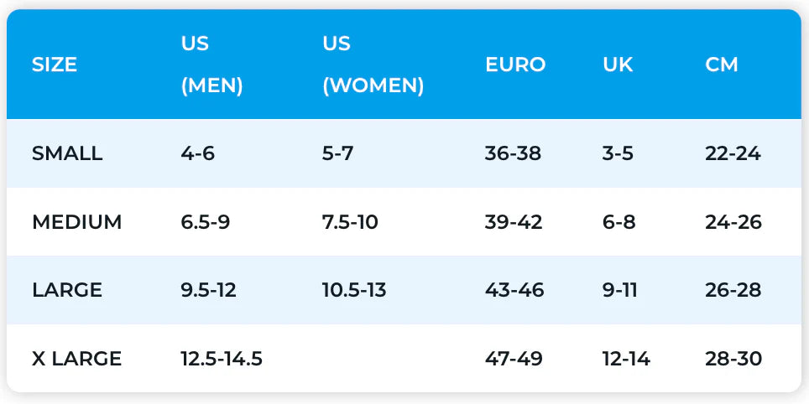The image size is (809, 404).
Task: Select the 43-46 EURO size cell
Action: 514,290
